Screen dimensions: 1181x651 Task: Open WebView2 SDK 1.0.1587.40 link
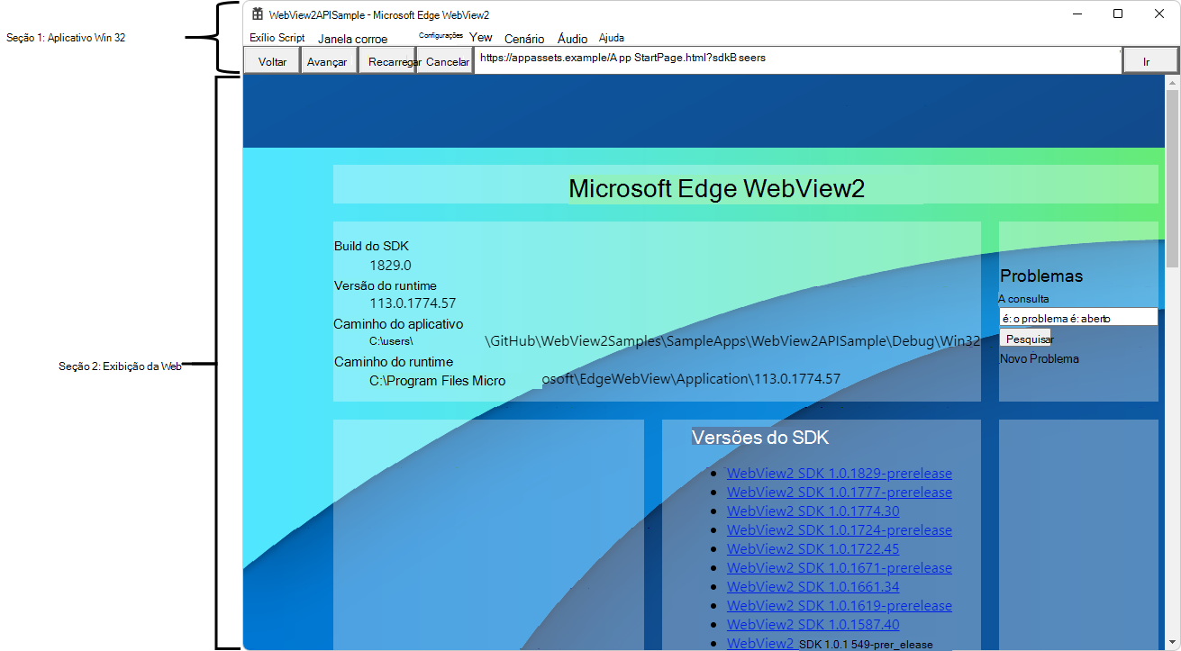coord(813,625)
